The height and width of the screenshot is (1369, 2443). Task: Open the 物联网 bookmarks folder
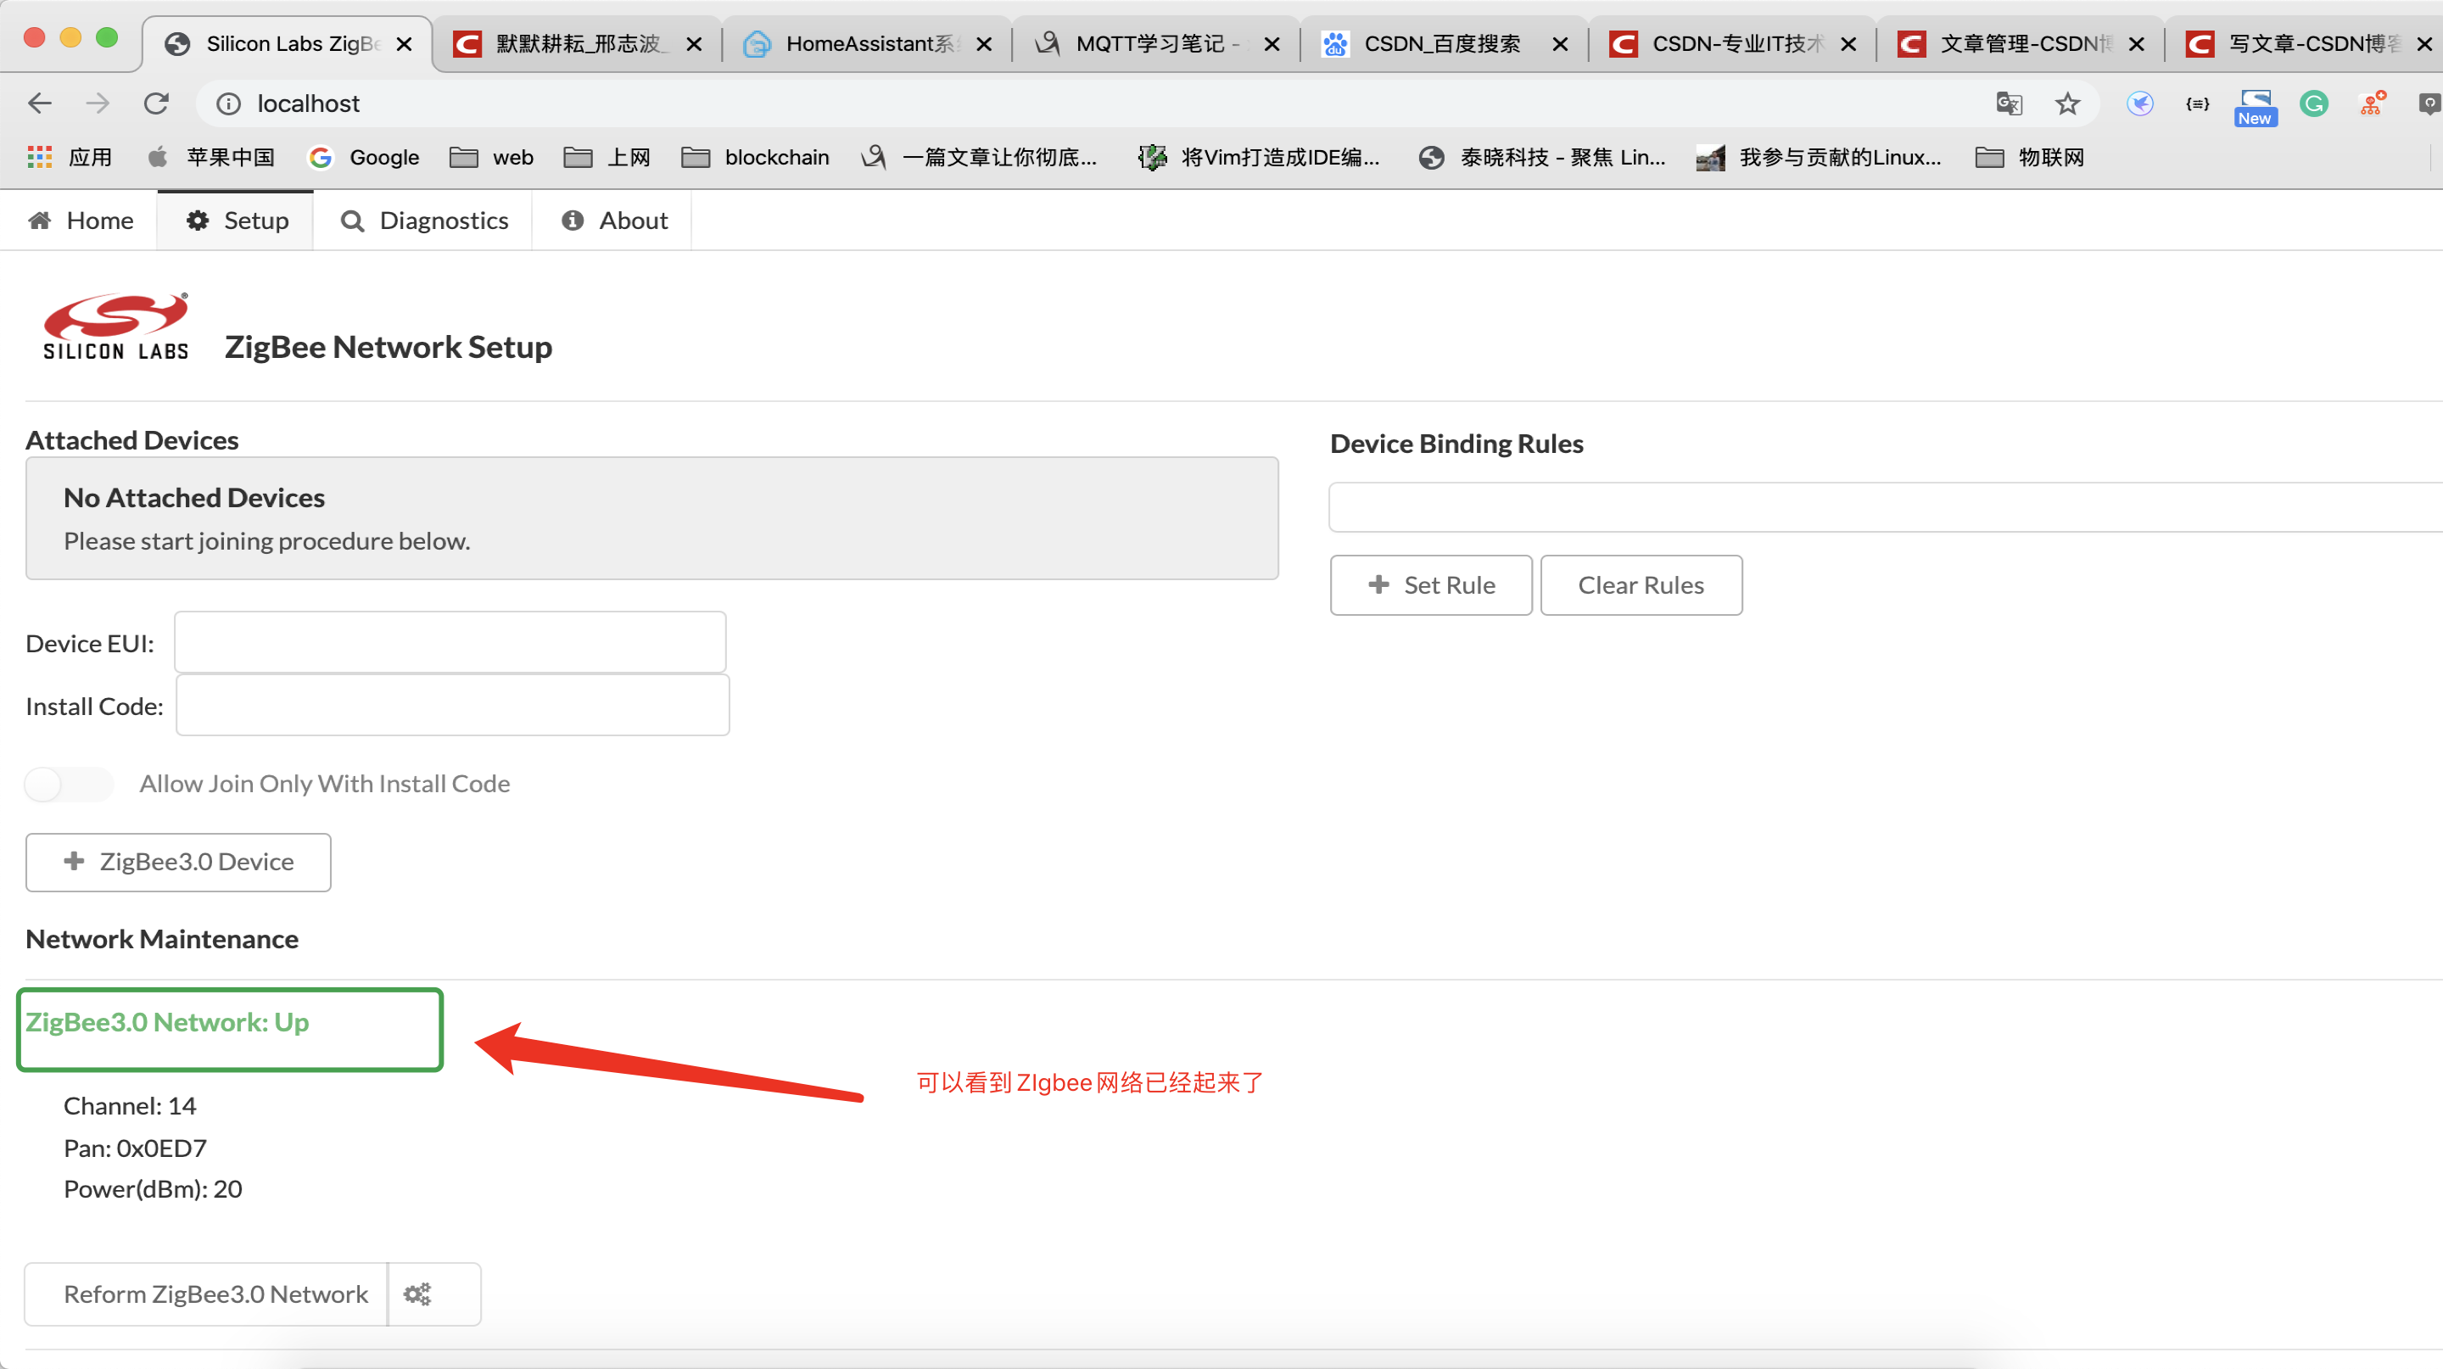[2030, 158]
